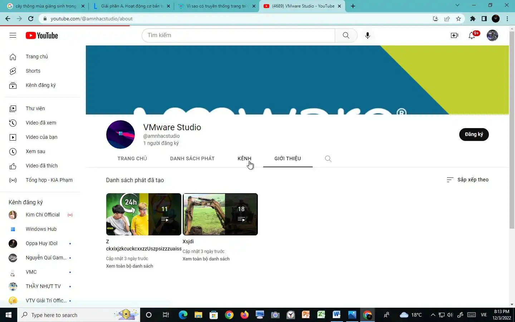
Task: Open Video của bạn
Action: click(42, 137)
